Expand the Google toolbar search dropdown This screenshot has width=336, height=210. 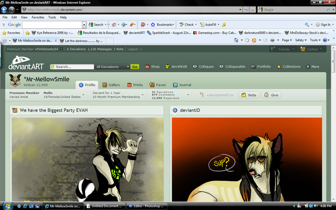(84, 25)
